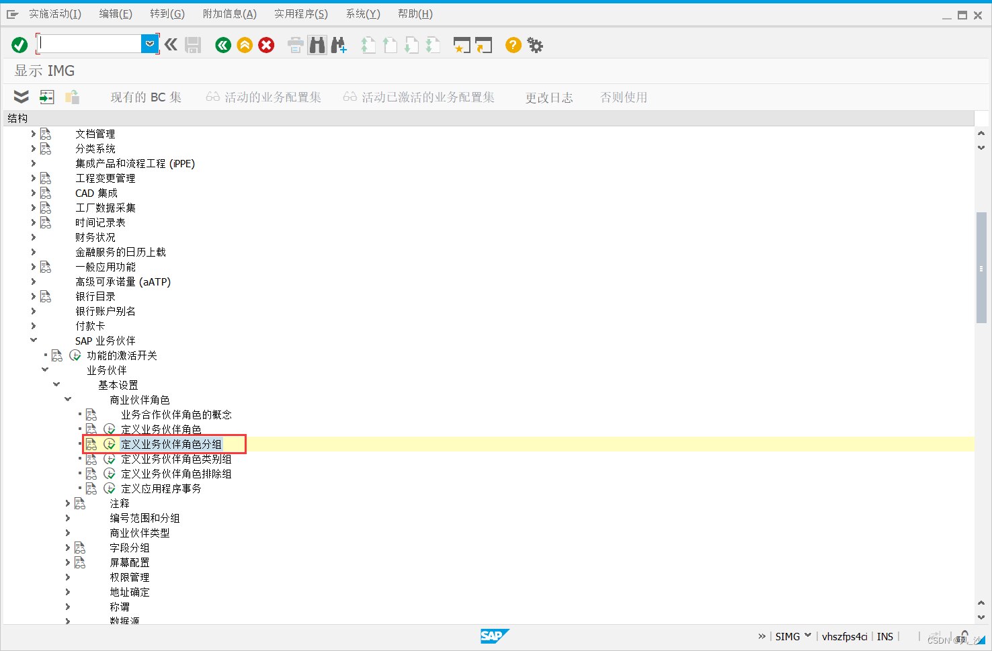Image resolution: width=992 pixels, height=651 pixels.
Task: Open documentation icon for 文档管理
Action: click(x=46, y=134)
